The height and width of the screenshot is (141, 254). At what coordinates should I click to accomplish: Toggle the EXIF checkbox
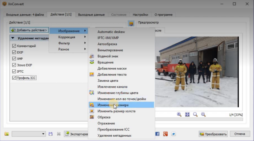pyautogui.click(x=14, y=52)
